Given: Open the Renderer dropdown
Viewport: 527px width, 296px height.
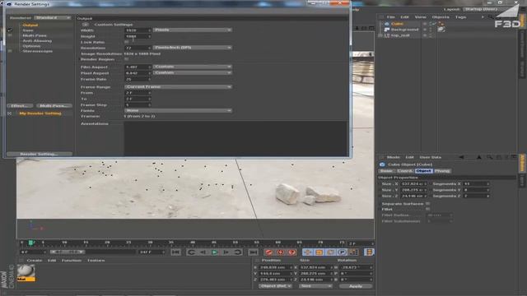Looking at the screenshot, I should pos(53,17).
